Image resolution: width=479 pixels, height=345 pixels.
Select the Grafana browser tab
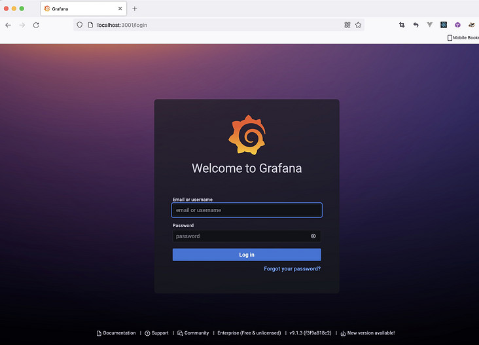[83, 9]
